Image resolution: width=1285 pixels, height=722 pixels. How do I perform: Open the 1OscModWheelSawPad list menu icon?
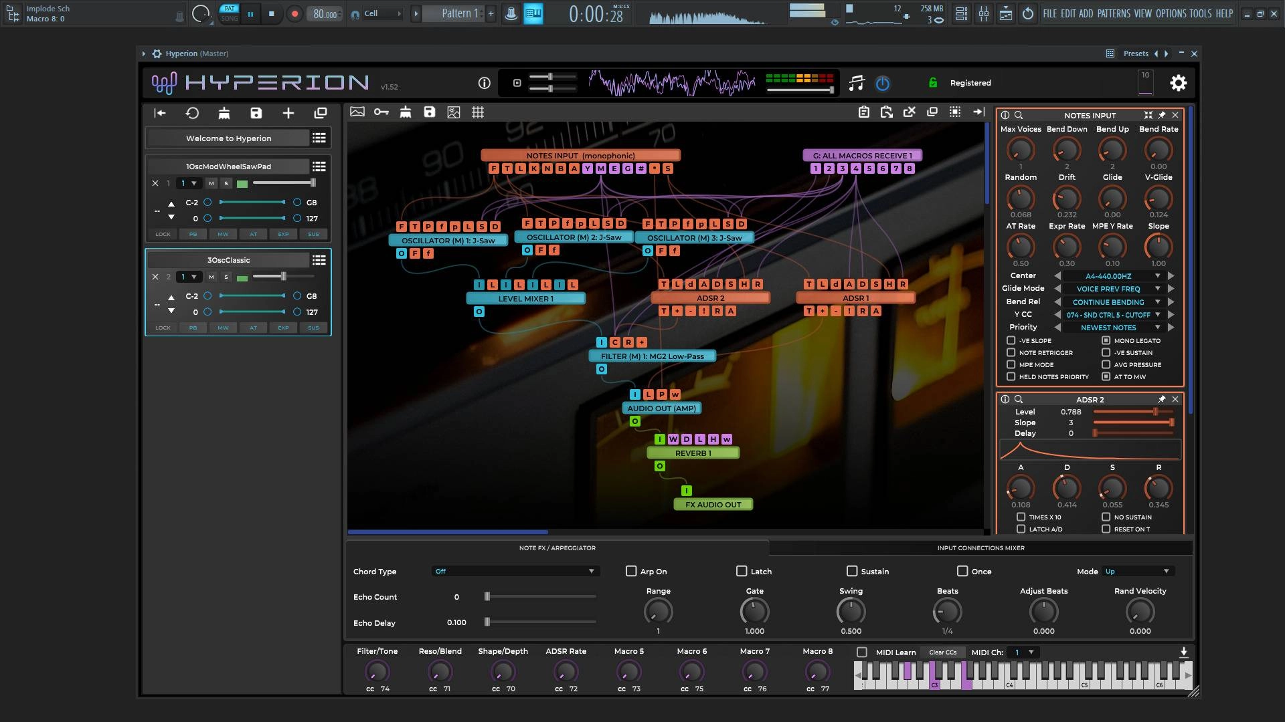click(319, 166)
